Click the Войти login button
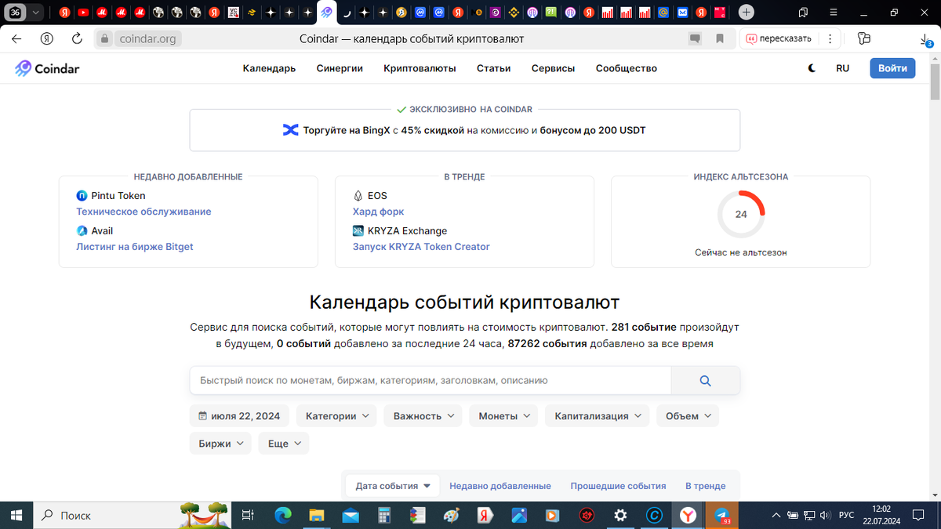Screen dimensions: 941x529 pyautogui.click(x=892, y=69)
